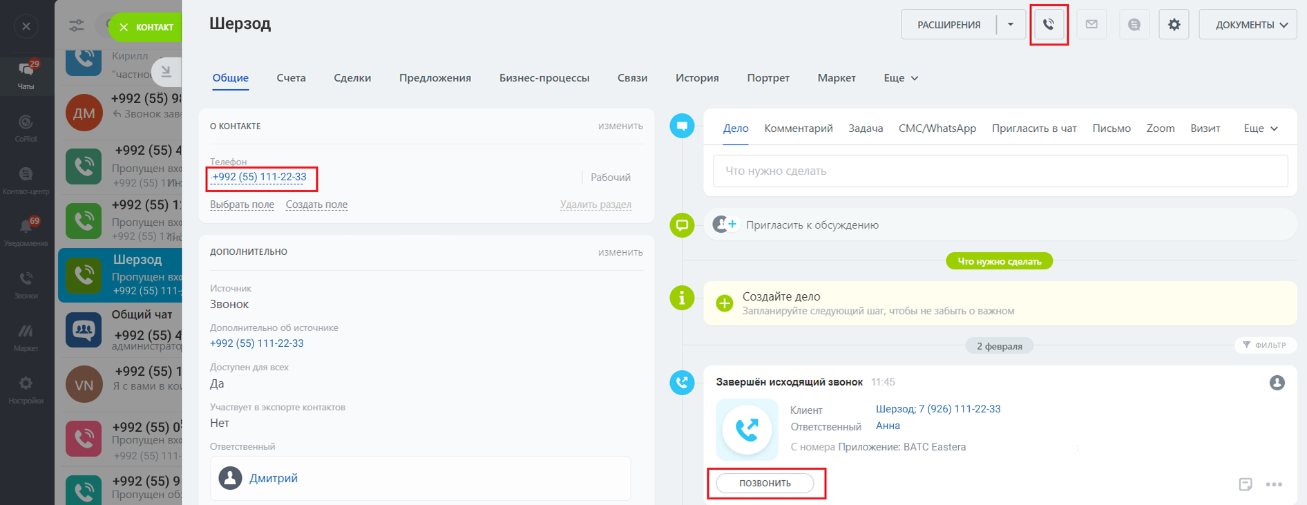This screenshot has height=505, width=1307.
Task: Expand the Еще menu in contact tabs
Action: (x=901, y=78)
